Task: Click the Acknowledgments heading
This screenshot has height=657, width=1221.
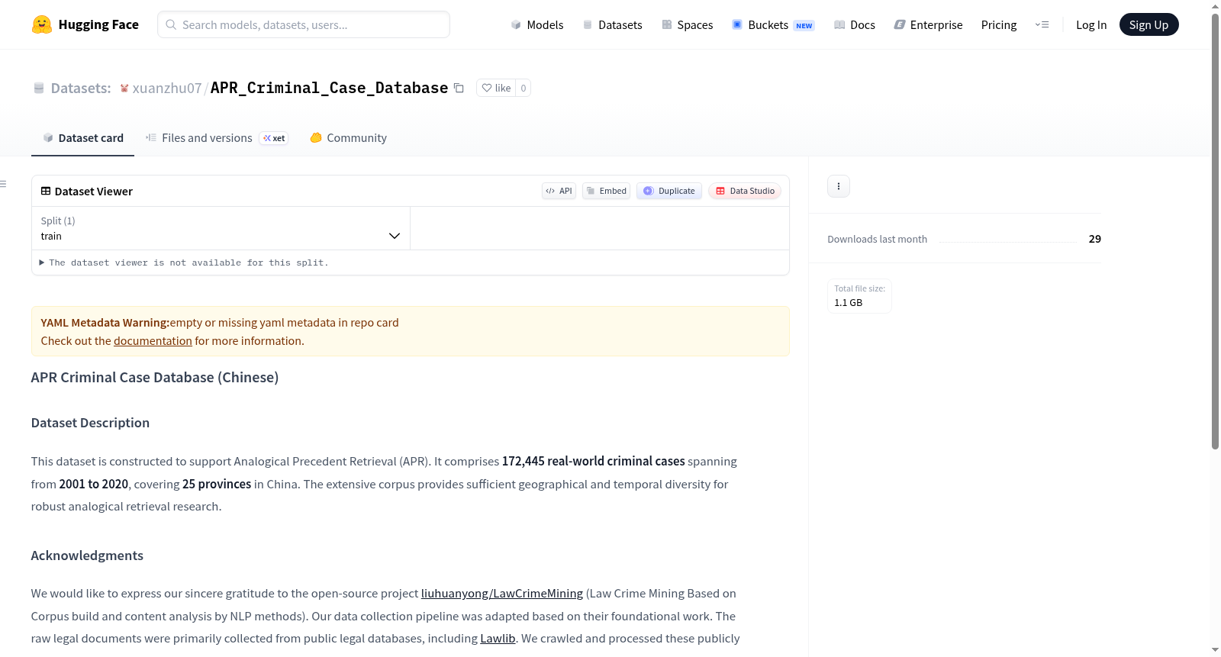Action: coord(87,556)
